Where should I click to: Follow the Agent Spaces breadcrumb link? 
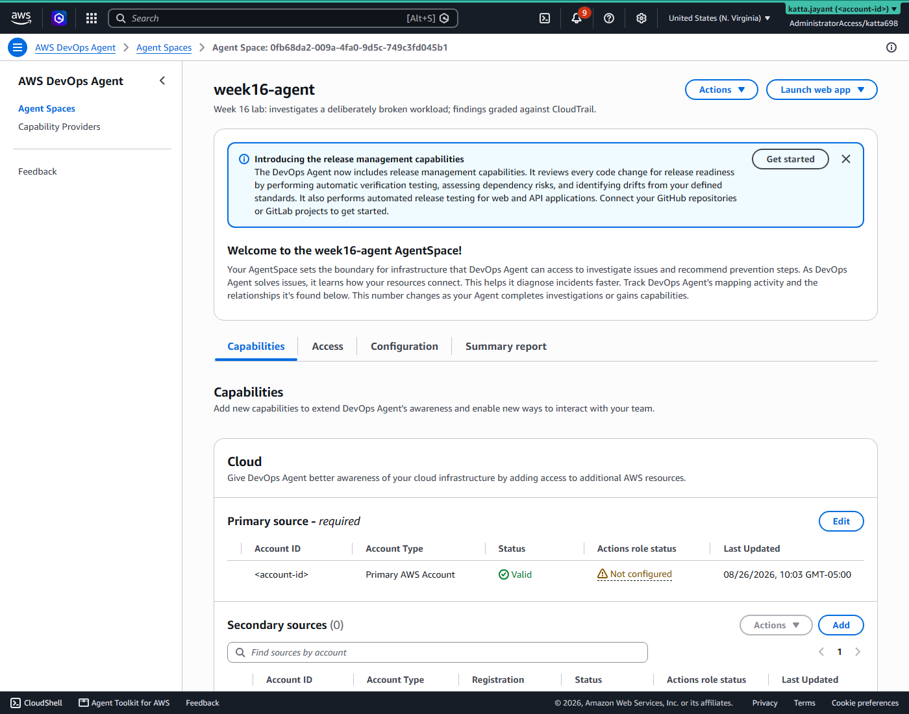(x=164, y=47)
